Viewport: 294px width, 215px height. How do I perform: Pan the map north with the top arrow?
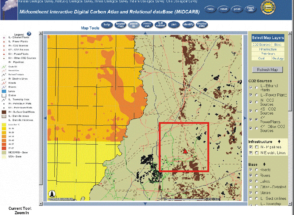tap(145, 33)
